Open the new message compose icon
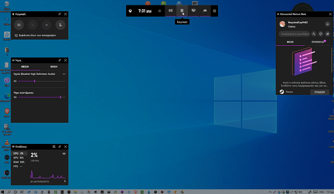Viewport: 334px width, 194px height. (x=327, y=34)
